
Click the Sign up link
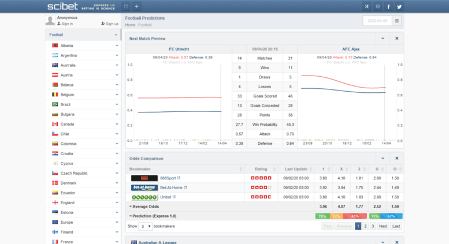pos(110,24)
